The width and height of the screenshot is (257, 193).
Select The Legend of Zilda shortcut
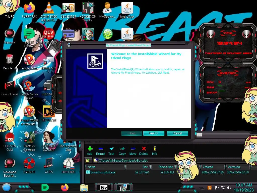[68, 146]
